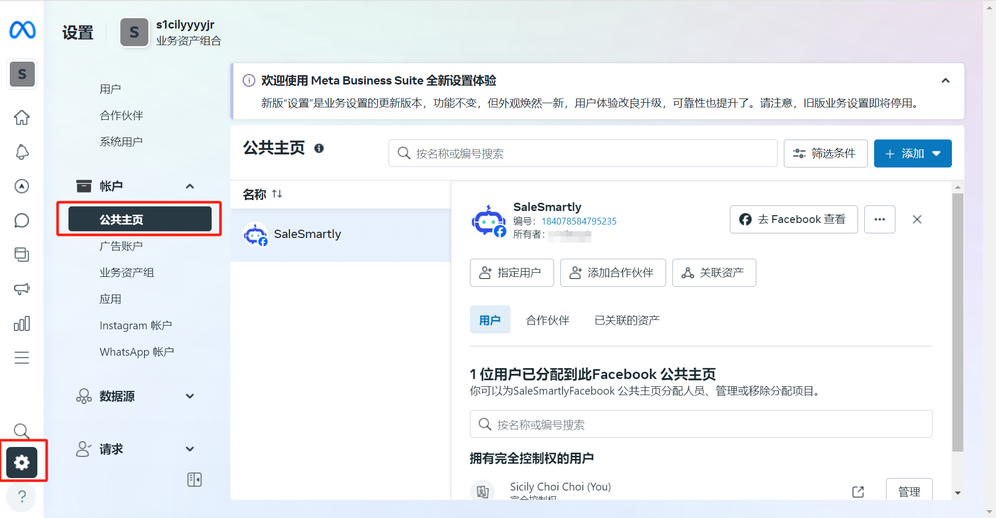Collapse the 帐户 section chevron
This screenshot has width=996, height=518.
click(x=189, y=186)
